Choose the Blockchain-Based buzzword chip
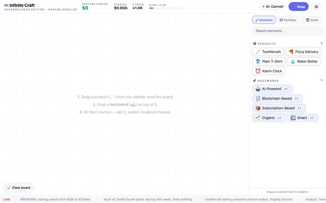 coord(277,98)
